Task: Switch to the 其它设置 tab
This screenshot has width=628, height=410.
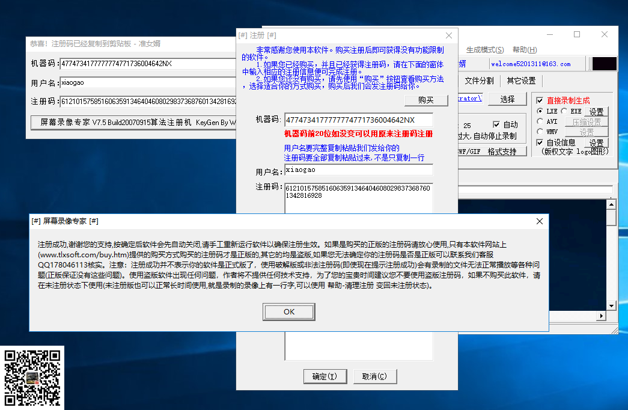Action: pyautogui.click(x=522, y=81)
